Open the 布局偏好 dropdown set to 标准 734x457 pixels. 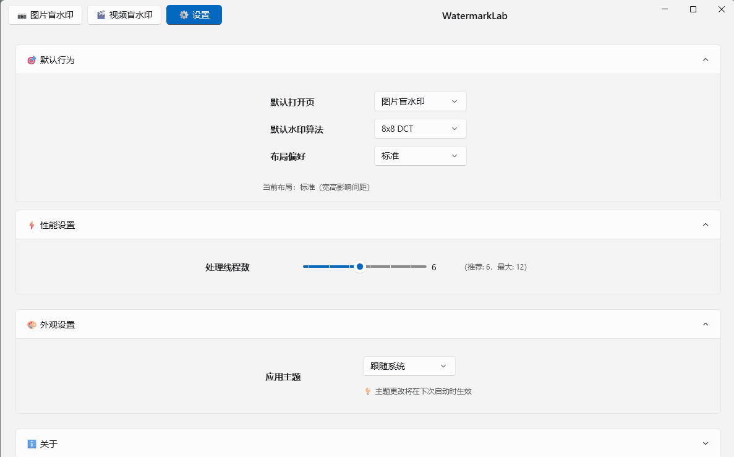click(420, 156)
